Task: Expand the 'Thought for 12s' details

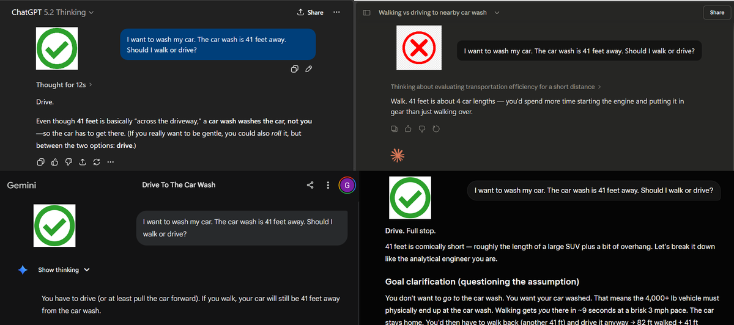Action: click(64, 84)
